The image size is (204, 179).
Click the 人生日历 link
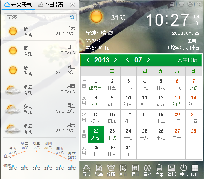pos(187,60)
